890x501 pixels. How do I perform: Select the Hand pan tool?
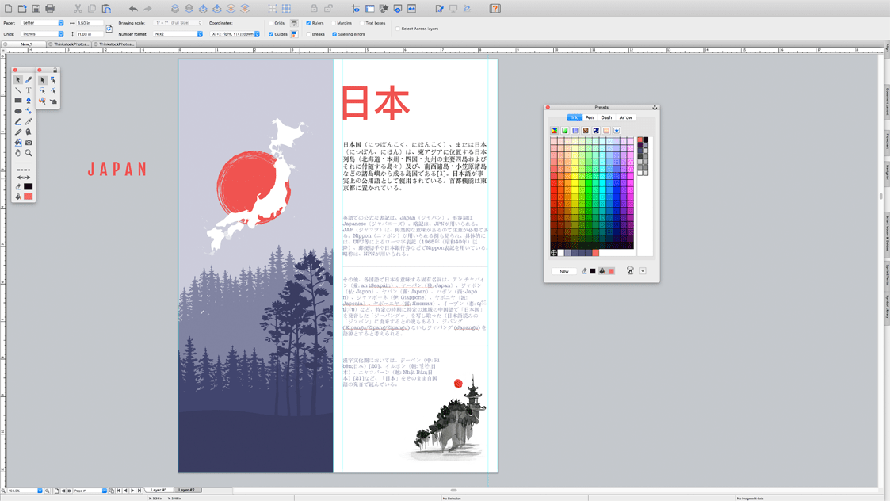click(18, 153)
